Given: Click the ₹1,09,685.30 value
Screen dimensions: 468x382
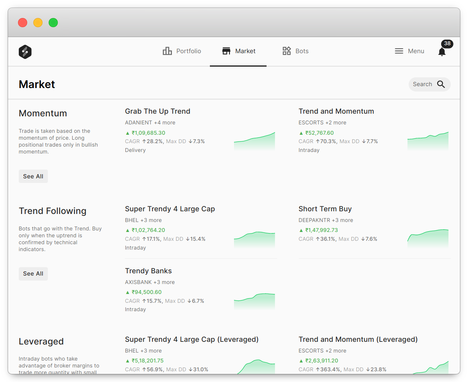Looking at the screenshot, I should [149, 133].
